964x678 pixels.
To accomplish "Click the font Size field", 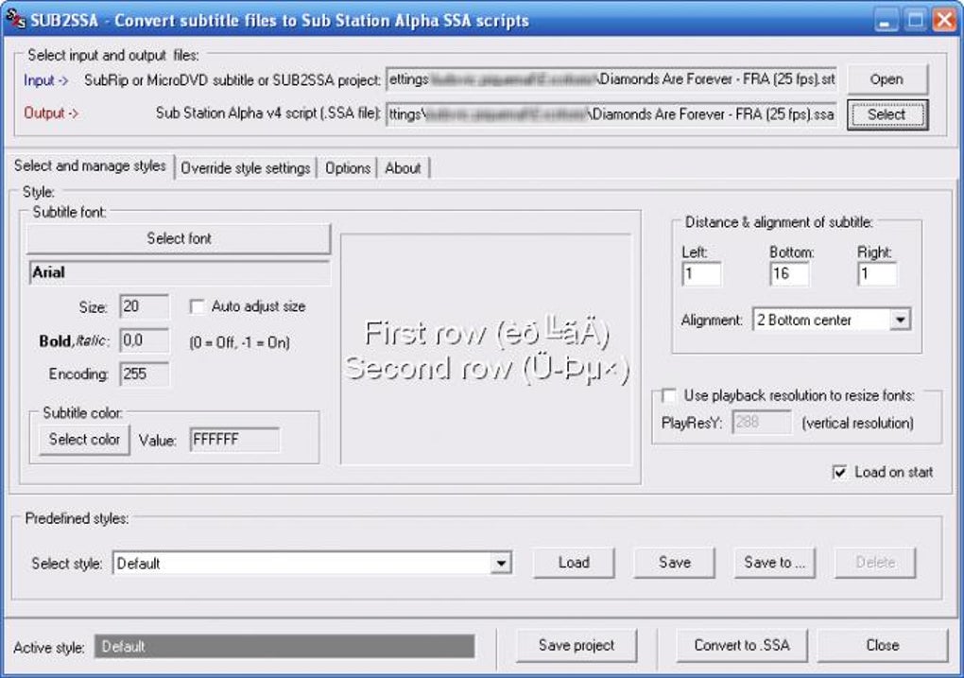I will (144, 306).
